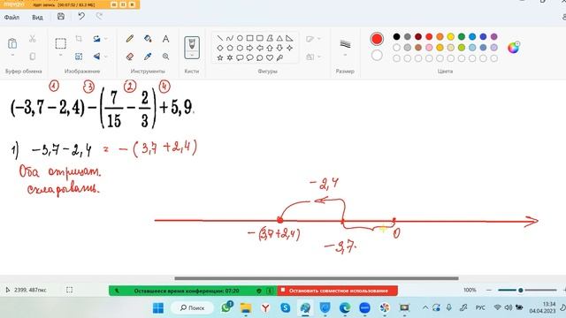Click the Redo arrow
This screenshot has height=318, width=566.
(x=99, y=16)
